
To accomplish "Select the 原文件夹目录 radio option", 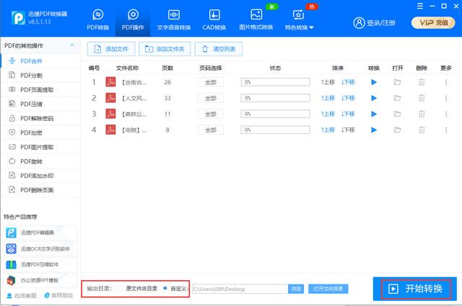I will coord(121,289).
